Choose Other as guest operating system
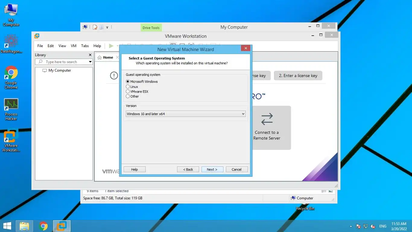Viewport: 412px width, 232px height. click(x=128, y=96)
